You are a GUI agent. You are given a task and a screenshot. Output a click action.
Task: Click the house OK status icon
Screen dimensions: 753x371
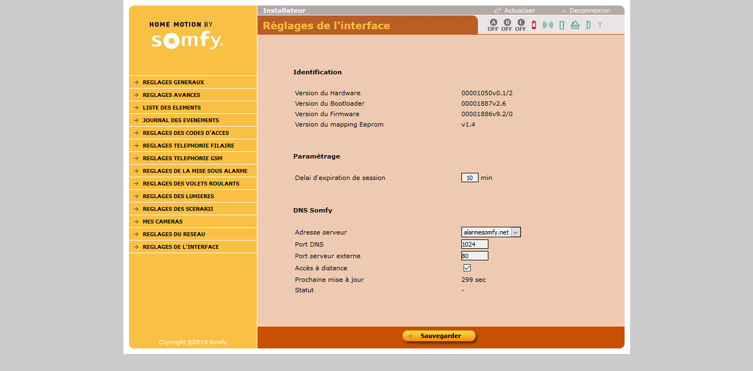[575, 25]
